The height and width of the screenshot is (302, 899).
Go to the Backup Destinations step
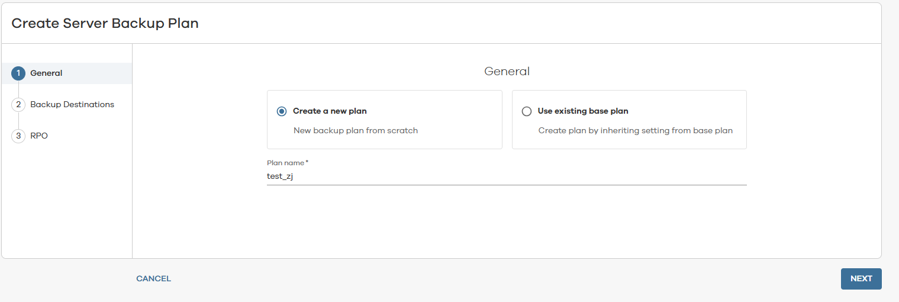click(x=72, y=105)
